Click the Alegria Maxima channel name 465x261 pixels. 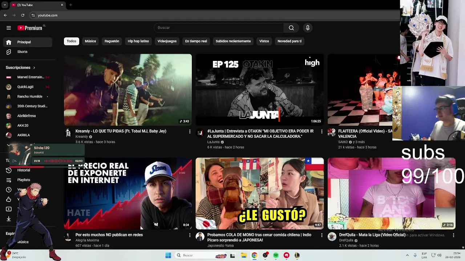pyautogui.click(x=87, y=240)
